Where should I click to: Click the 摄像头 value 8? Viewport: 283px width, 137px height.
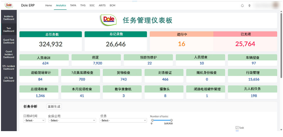point(165,96)
